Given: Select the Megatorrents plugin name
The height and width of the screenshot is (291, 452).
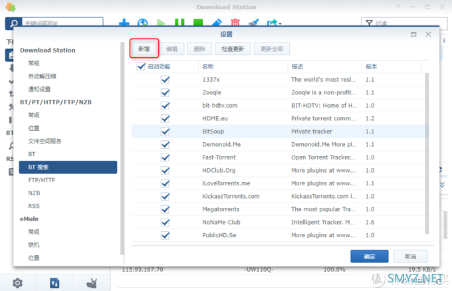Looking at the screenshot, I should [x=221, y=209].
